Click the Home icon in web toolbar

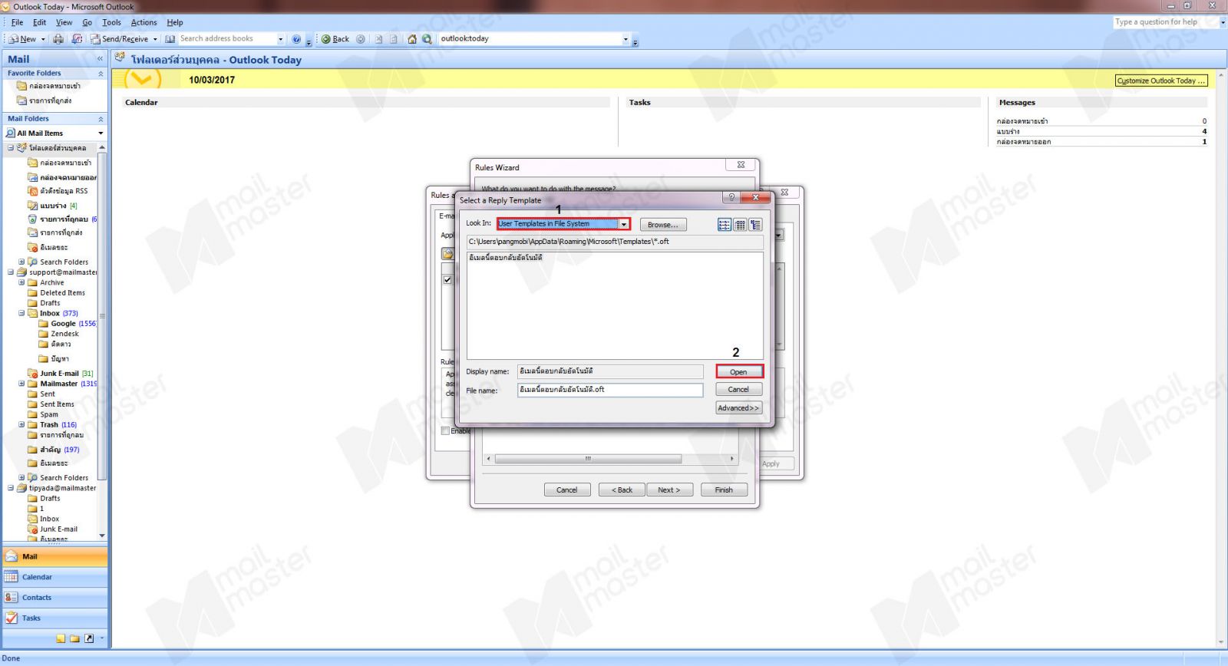(x=412, y=38)
